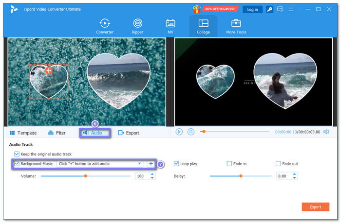Click the stop button under preview
The width and height of the screenshot is (341, 223).
click(x=191, y=132)
